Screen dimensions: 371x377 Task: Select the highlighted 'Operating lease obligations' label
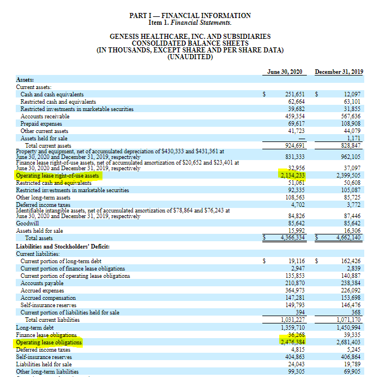[49, 343]
